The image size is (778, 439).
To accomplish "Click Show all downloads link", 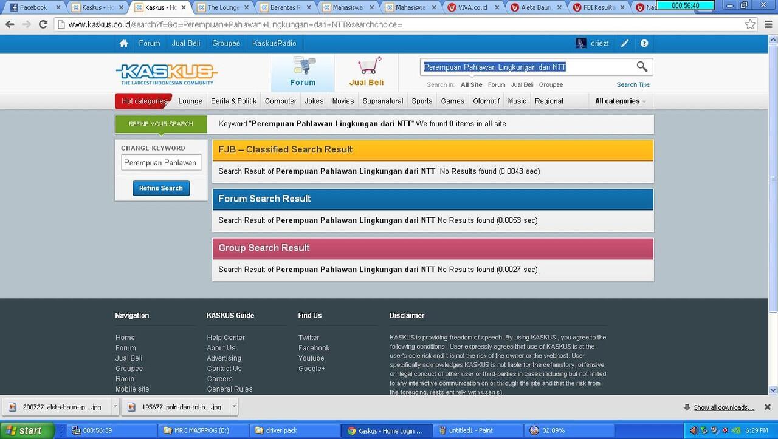I will click(x=724, y=407).
